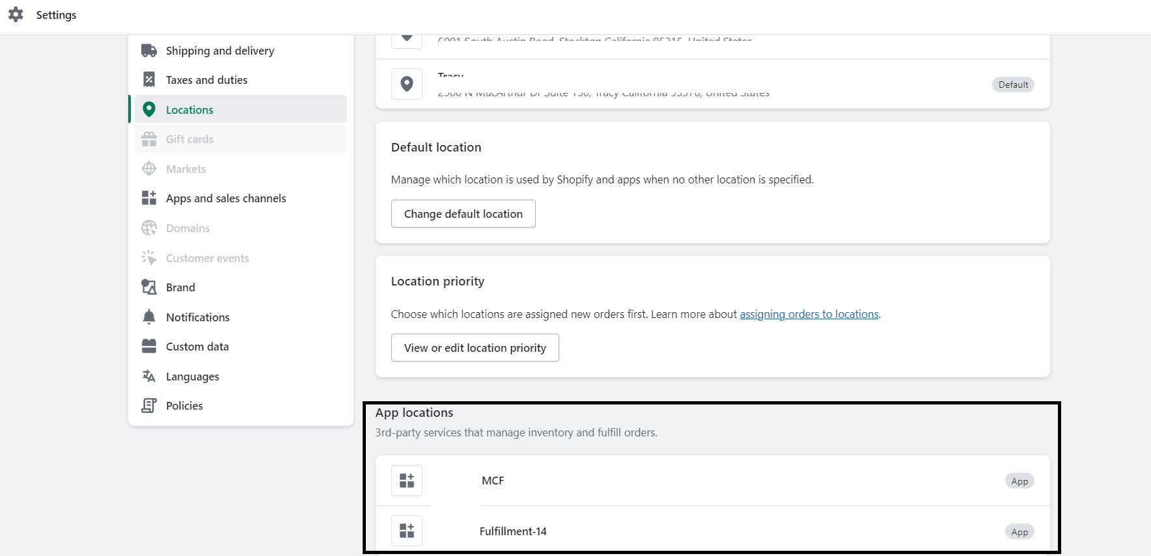The width and height of the screenshot is (1151, 556).
Task: Click the App badge beside Fulfillment-14
Action: pyautogui.click(x=1019, y=532)
